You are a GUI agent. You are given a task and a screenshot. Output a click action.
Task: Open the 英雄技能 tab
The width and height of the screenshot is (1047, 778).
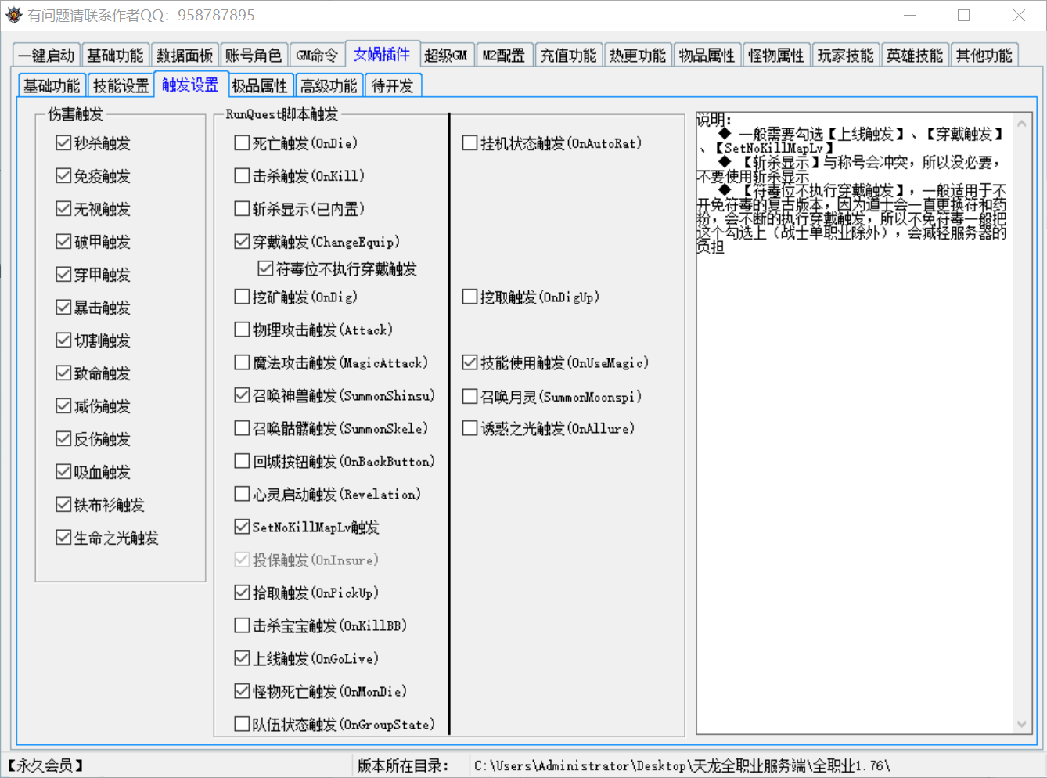click(915, 55)
